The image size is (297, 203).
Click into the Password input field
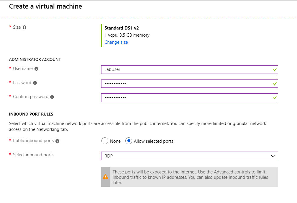186,84
